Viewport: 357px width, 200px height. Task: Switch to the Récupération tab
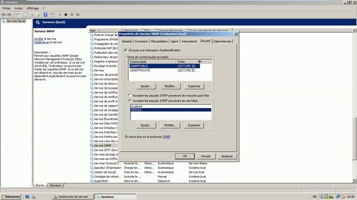point(159,42)
